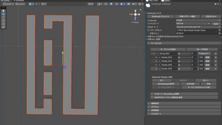The height and width of the screenshot is (125, 222).
Task: Select the Rect transform tool
Action: 3,24
